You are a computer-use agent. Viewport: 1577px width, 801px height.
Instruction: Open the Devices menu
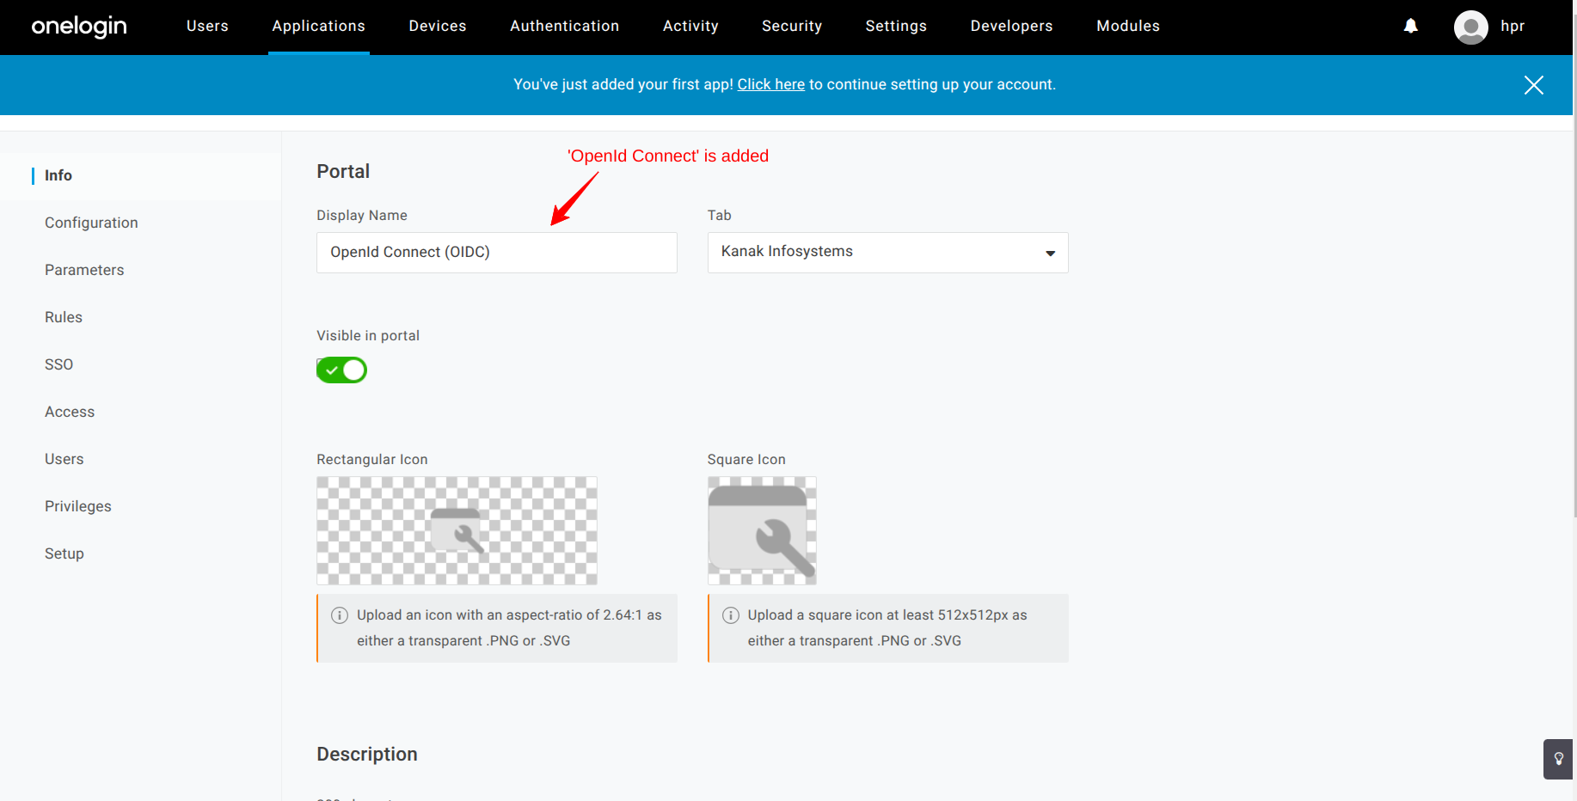click(438, 26)
